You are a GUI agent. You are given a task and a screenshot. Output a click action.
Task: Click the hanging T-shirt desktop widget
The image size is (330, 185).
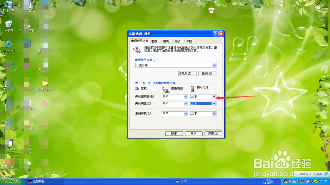pos(212,10)
